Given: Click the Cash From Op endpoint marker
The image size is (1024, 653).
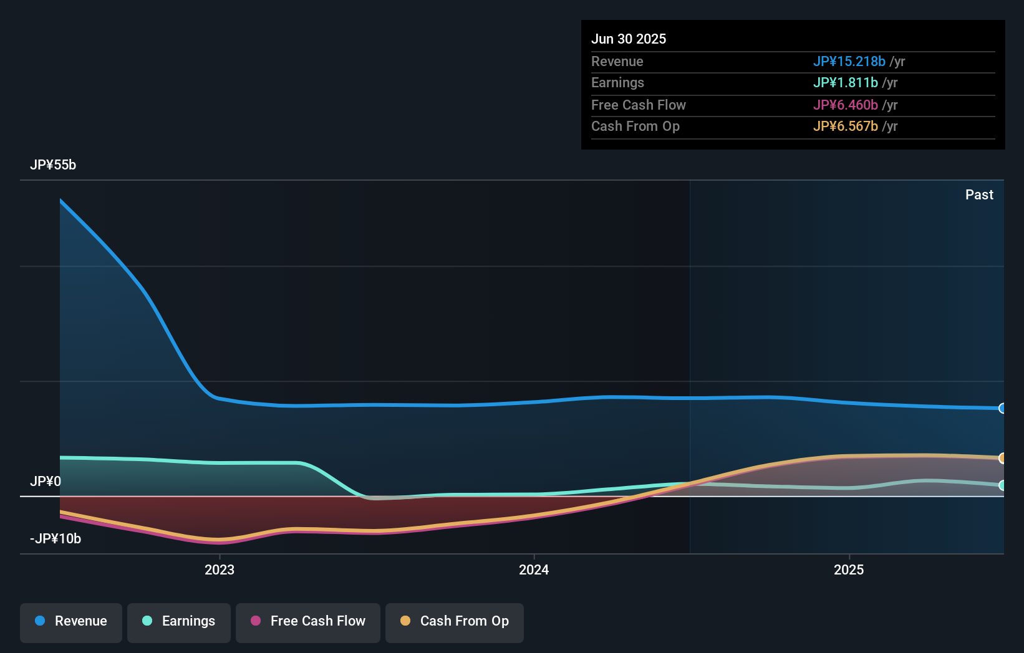Looking at the screenshot, I should [x=1002, y=458].
